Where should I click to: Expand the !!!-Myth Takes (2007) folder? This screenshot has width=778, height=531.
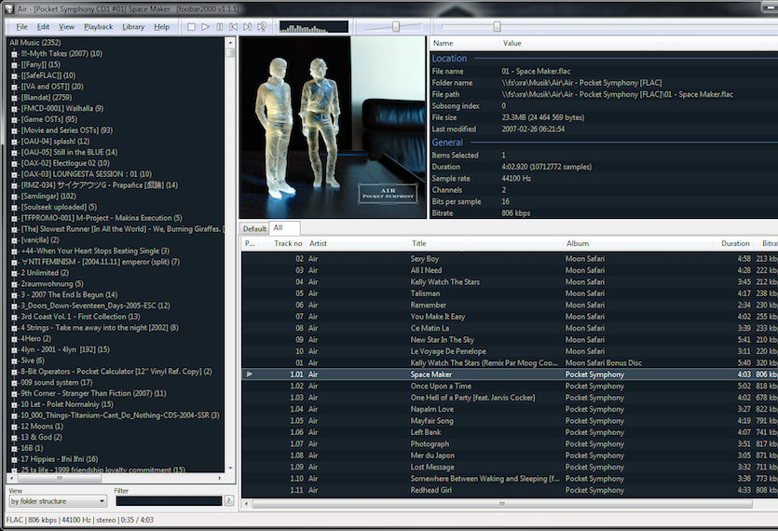pos(14,54)
